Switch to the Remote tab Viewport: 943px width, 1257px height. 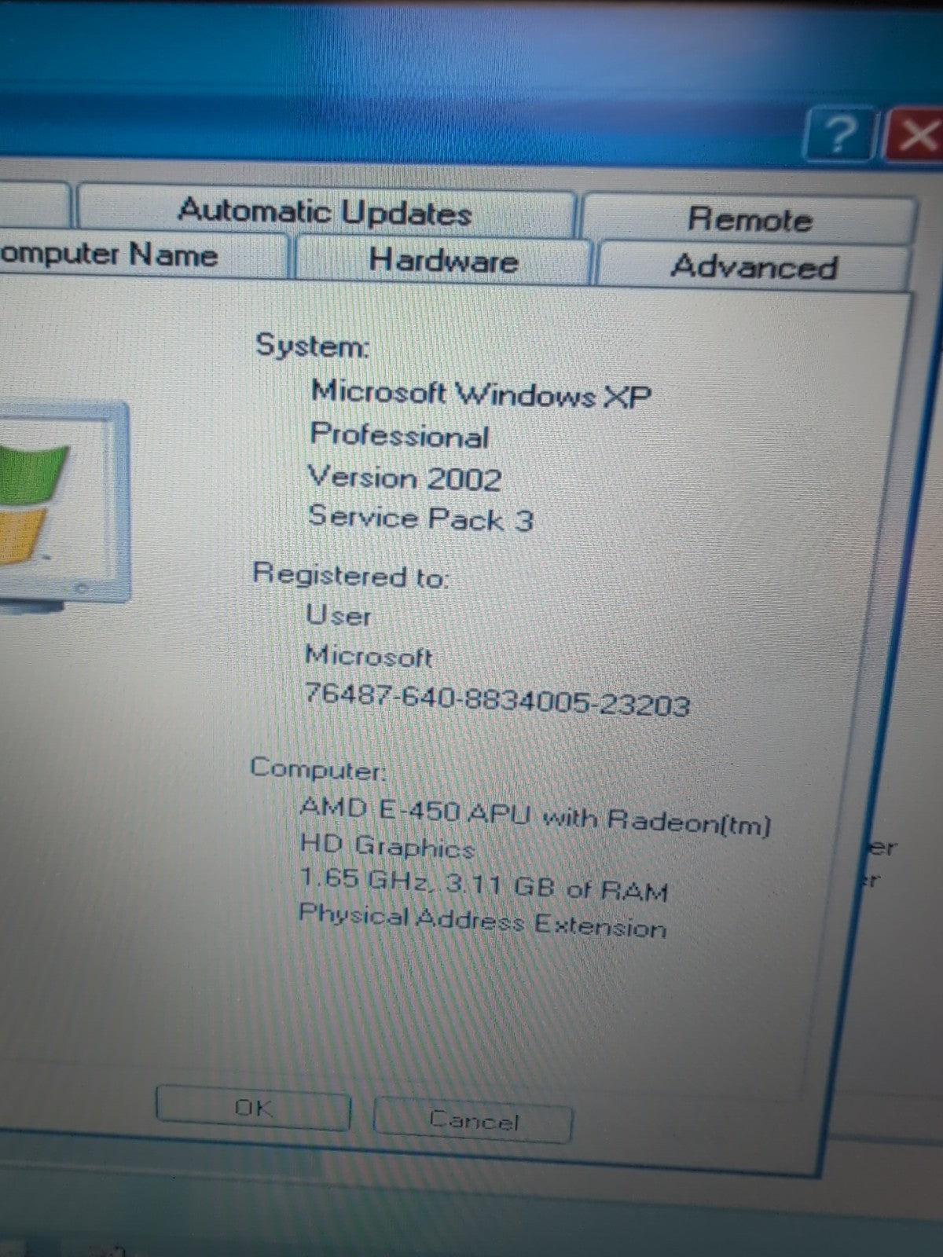tap(749, 219)
